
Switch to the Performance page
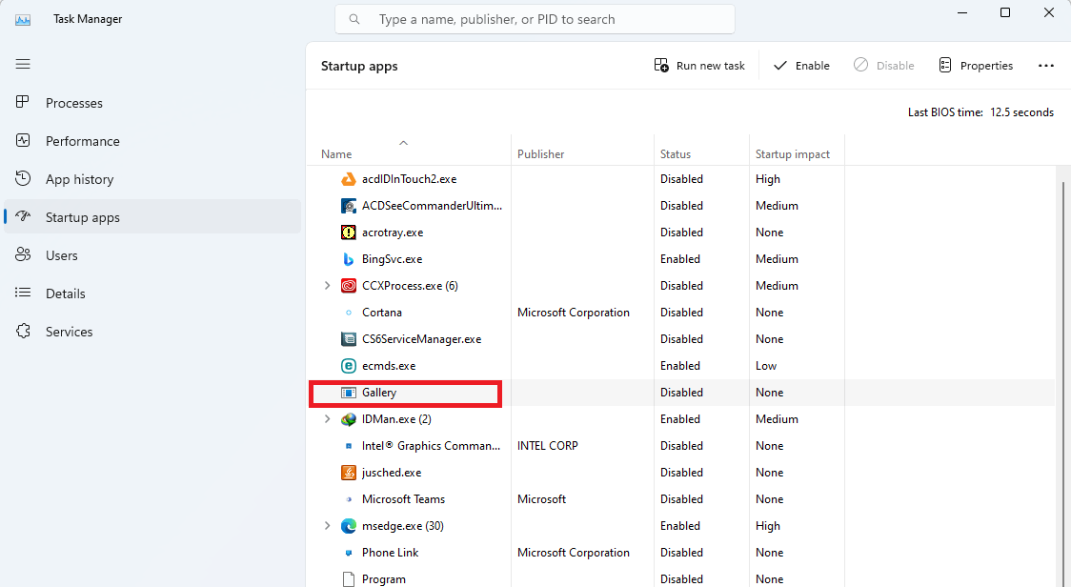[x=152, y=141]
